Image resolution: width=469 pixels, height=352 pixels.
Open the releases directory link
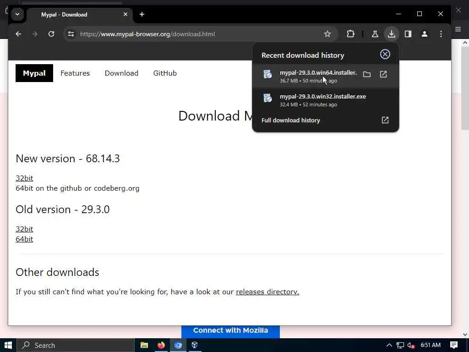pyautogui.click(x=267, y=292)
